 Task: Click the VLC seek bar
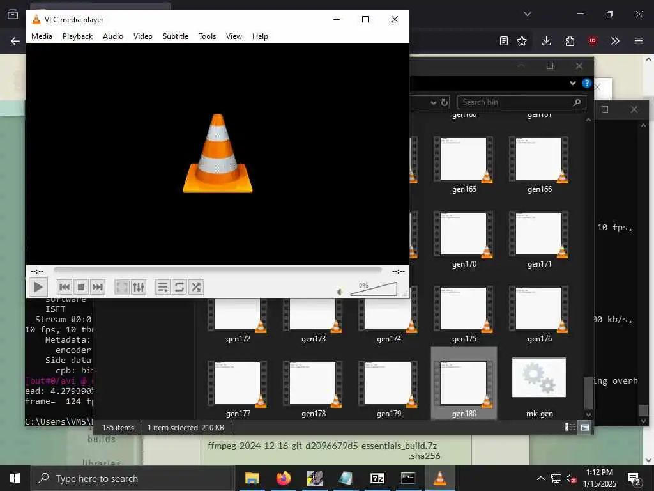point(217,270)
